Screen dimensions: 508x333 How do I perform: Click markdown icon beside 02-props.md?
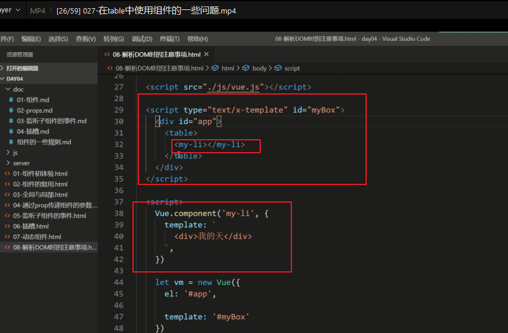pyautogui.click(x=11, y=110)
